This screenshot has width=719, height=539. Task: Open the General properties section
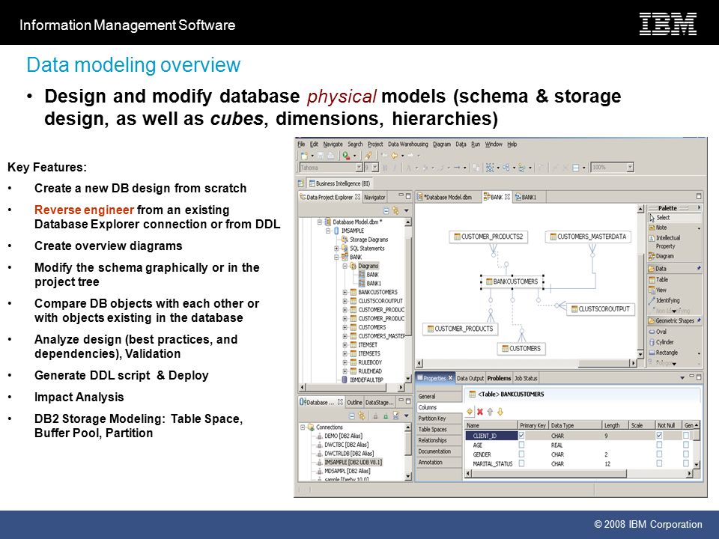(439, 397)
